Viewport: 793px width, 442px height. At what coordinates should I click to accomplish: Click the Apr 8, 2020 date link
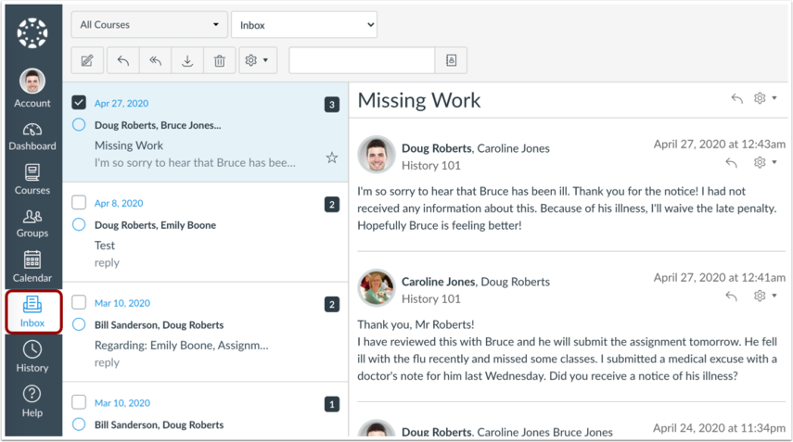119,203
